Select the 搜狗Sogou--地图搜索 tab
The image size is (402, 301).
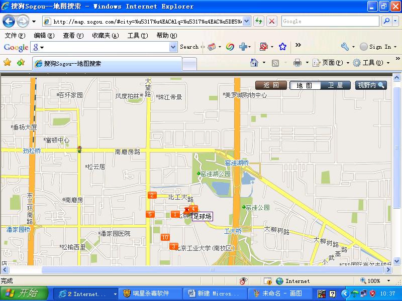(x=107, y=64)
